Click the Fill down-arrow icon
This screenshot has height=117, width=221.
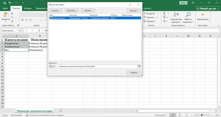coord(164,17)
